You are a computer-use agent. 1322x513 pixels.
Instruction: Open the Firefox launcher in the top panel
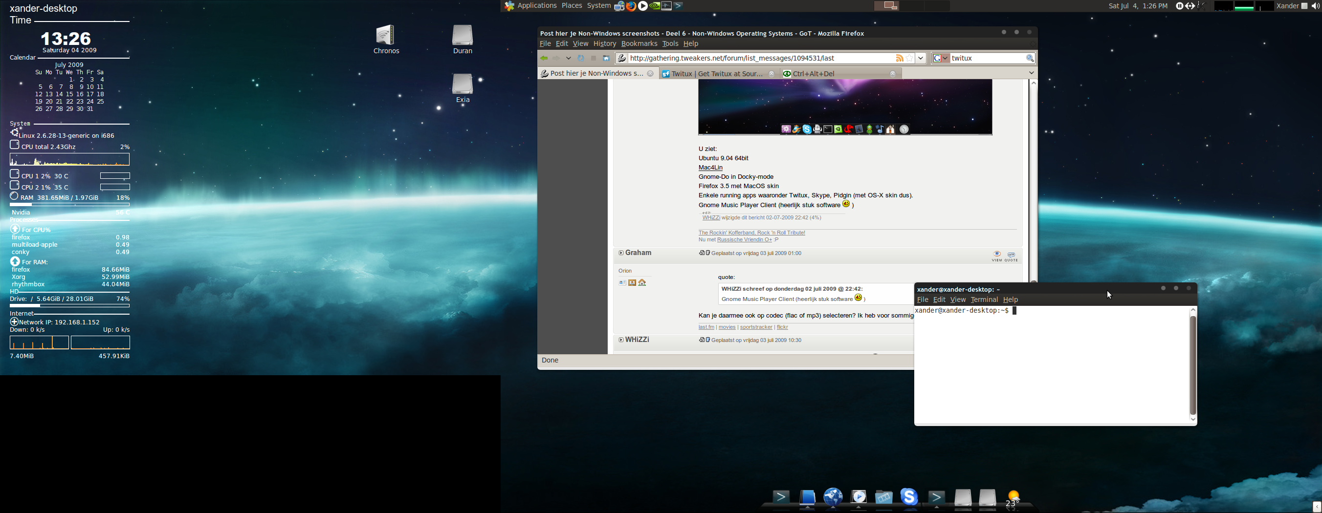click(631, 6)
